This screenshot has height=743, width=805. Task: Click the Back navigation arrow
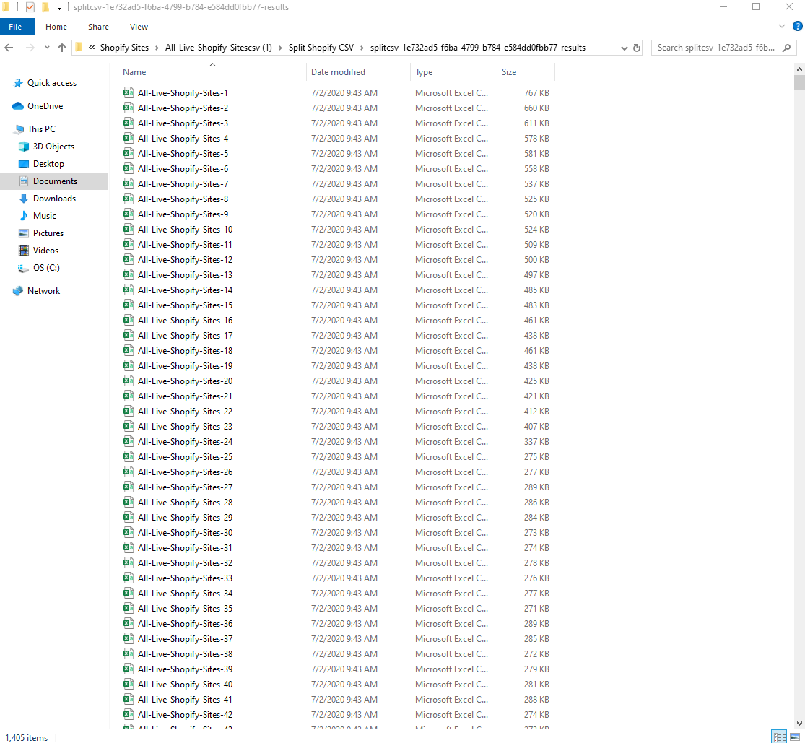pos(9,48)
